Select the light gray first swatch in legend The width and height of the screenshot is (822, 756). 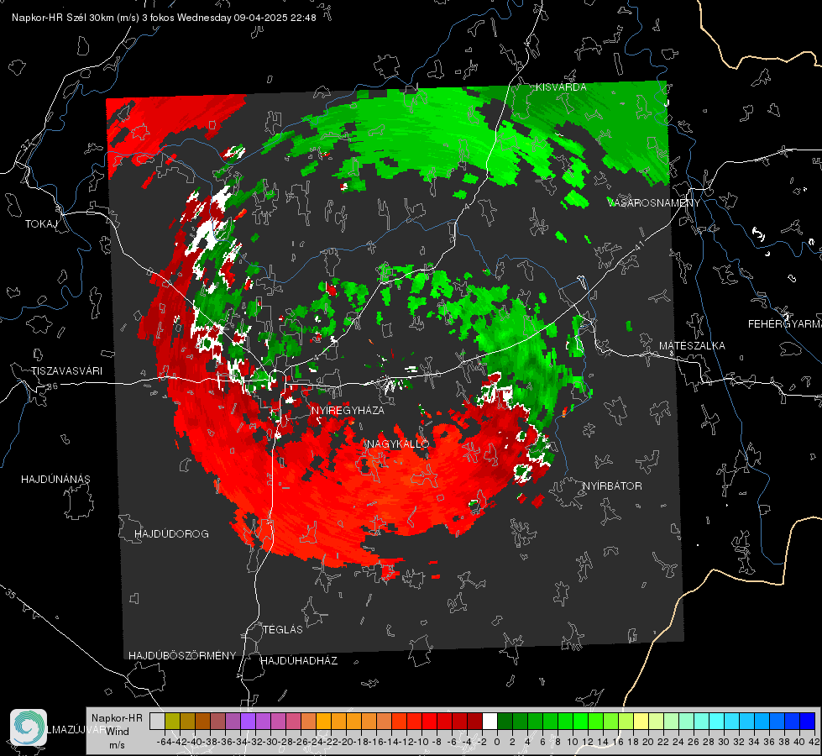tap(157, 721)
